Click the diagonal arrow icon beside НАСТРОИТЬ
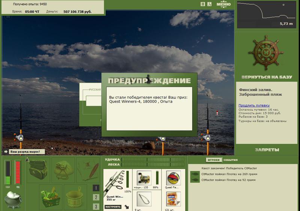The height and width of the screenshot is (211, 300). coord(127,207)
